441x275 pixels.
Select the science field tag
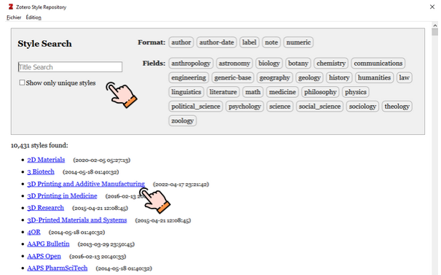(x=280, y=106)
